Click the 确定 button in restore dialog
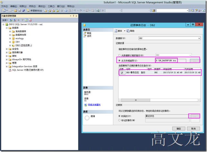 tap(179, 128)
